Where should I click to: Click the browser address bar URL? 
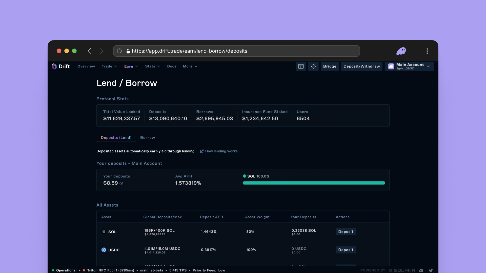190,51
